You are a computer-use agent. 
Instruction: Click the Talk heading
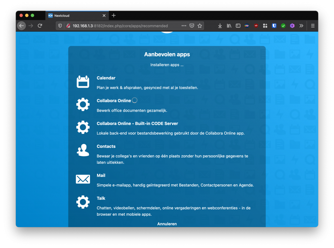point(101,198)
